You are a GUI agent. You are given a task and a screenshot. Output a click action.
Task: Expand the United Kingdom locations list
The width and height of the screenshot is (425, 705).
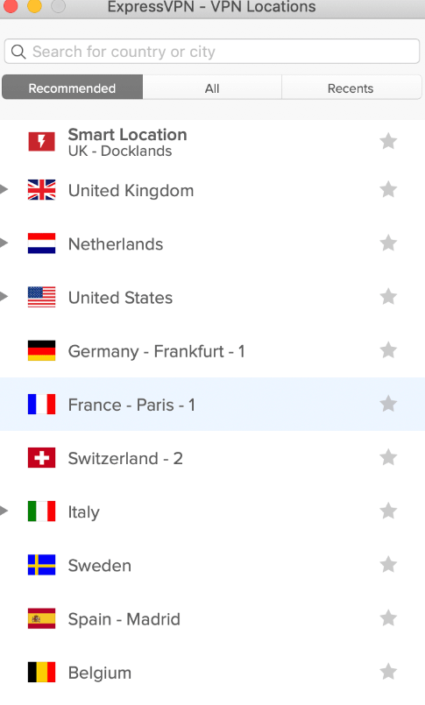tap(4, 189)
